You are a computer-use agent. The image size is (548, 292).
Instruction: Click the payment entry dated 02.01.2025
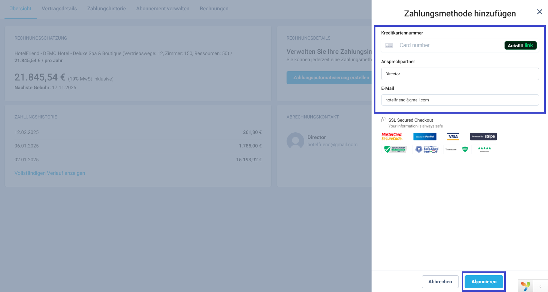[x=138, y=160]
